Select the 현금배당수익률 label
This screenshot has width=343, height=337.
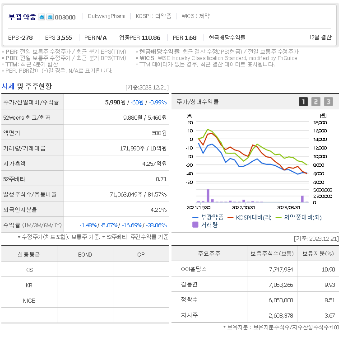click(x=227, y=37)
